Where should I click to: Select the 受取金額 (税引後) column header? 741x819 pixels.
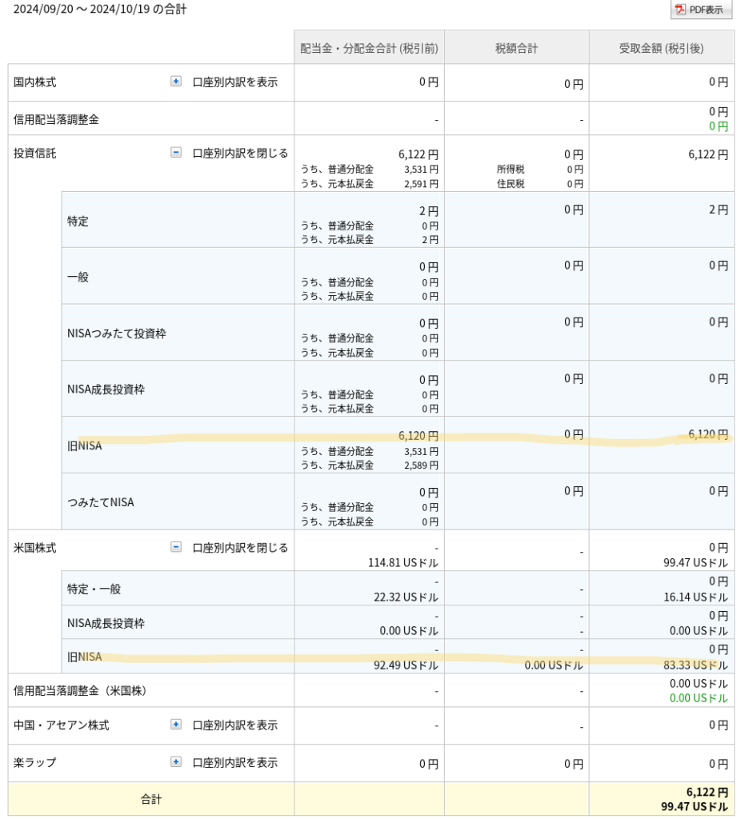click(661, 48)
